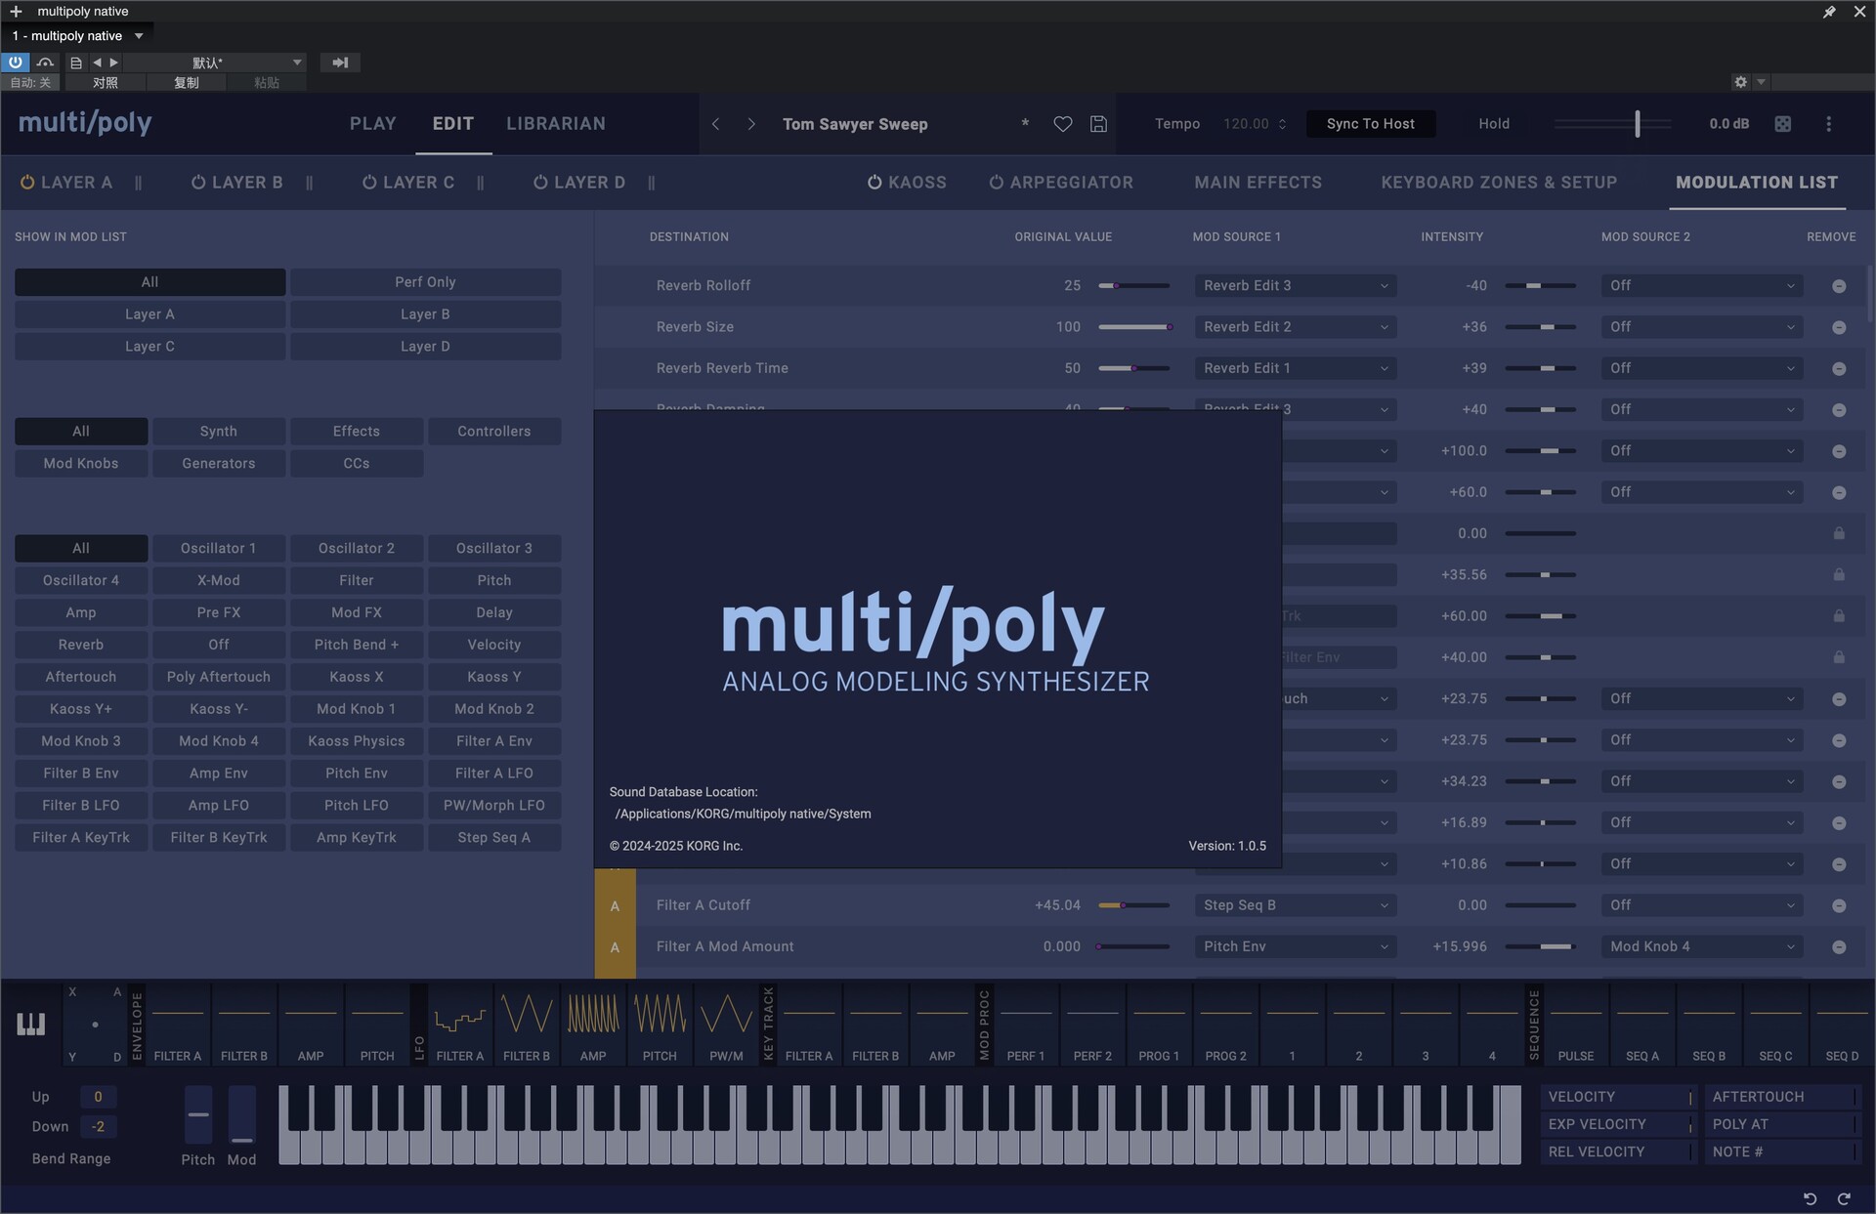This screenshot has height=1214, width=1876.
Task: Expand the multipoly native track selector
Action: click(78, 36)
